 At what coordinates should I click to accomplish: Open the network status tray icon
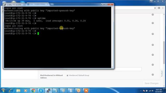(150, 91)
